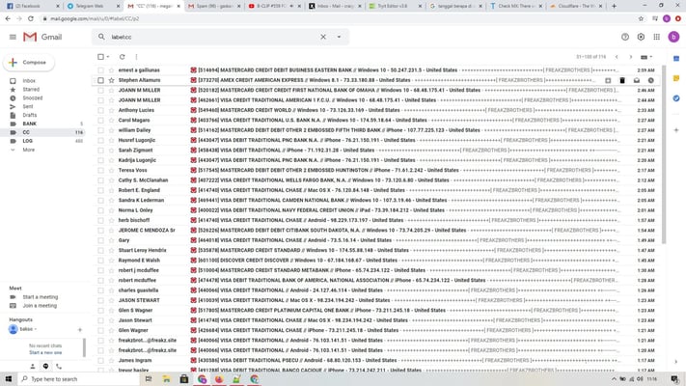Open Google Keep side panel
686x386 pixels.
[x=676, y=78]
